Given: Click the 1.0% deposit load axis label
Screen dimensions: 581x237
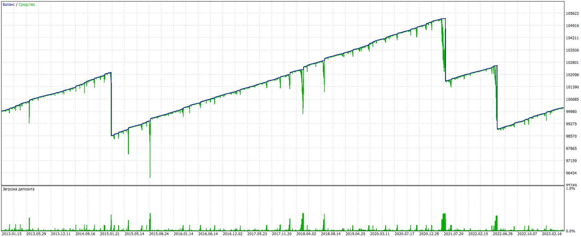Looking at the screenshot, I should point(570,189).
